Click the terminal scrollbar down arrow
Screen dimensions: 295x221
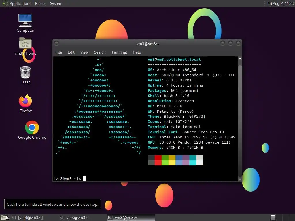(x=240, y=180)
